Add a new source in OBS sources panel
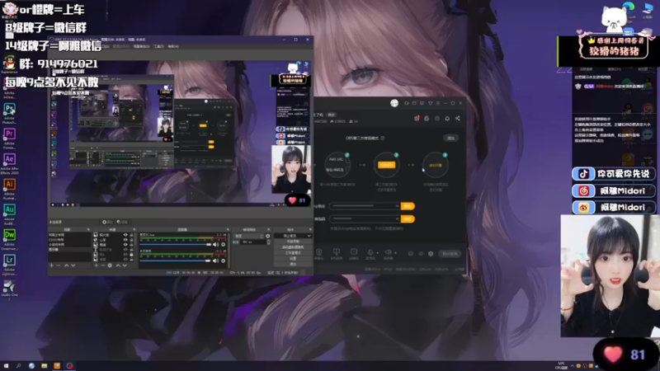The height and width of the screenshot is (371, 660). (x=96, y=265)
